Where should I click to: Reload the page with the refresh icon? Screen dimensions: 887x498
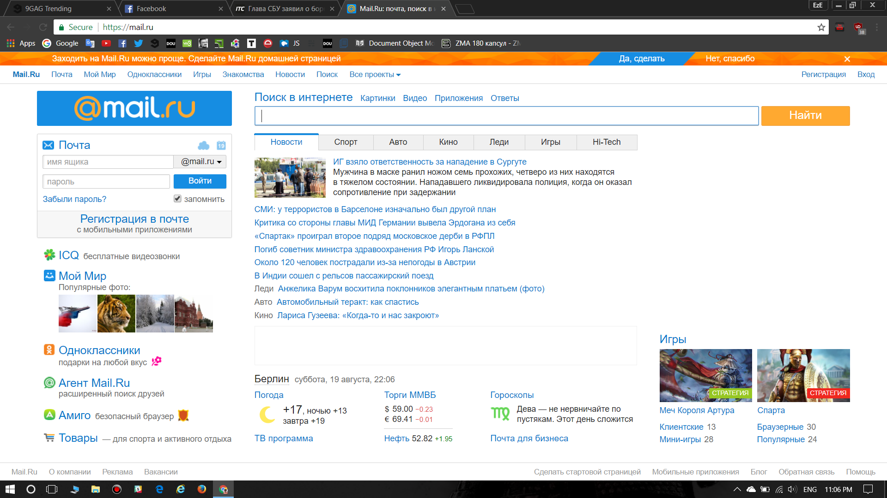pos(43,27)
